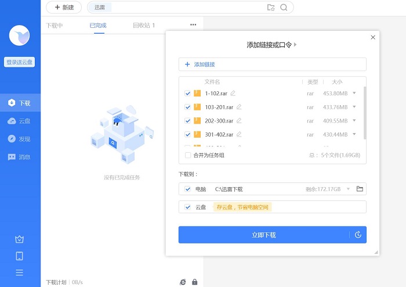Expand the 添加链接或口令 title arrow
The image size is (406, 287).
pos(295,45)
